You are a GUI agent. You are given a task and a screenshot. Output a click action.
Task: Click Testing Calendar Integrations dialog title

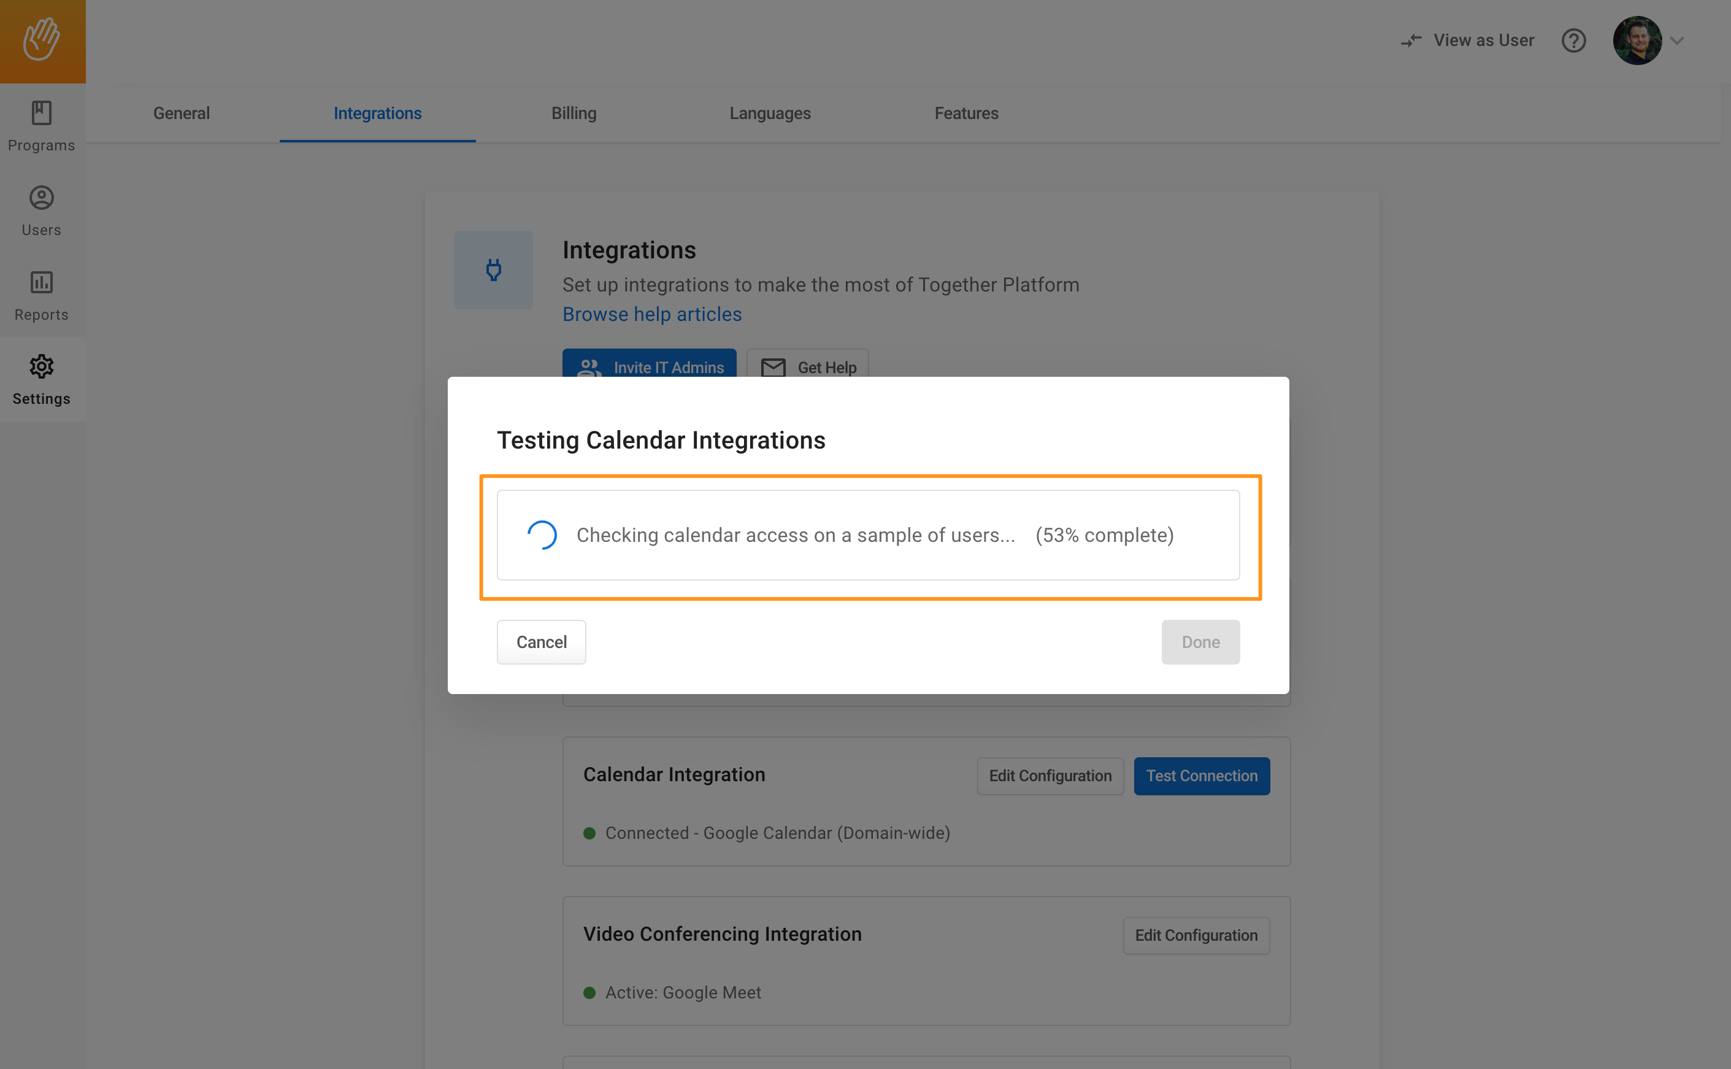tap(661, 440)
